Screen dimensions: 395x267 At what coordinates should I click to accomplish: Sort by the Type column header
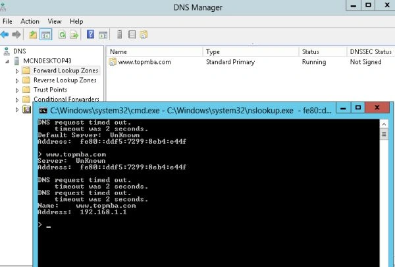[250, 51]
